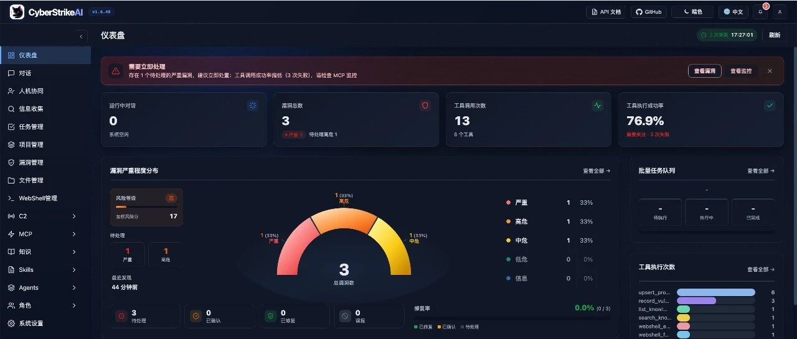Select the Skills sidebar item
Viewport: 797px width, 339px height.
tap(45, 270)
